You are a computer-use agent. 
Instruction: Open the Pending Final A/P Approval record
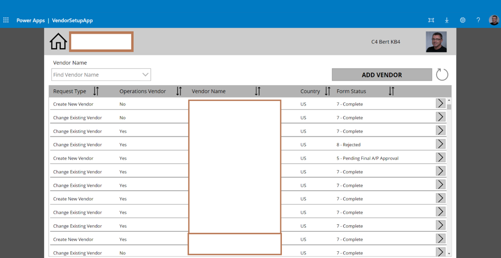[x=440, y=158]
